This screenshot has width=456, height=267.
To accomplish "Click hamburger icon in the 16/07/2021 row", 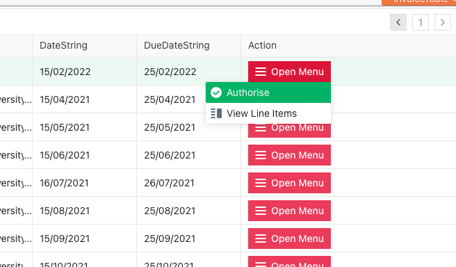I will click(x=261, y=183).
